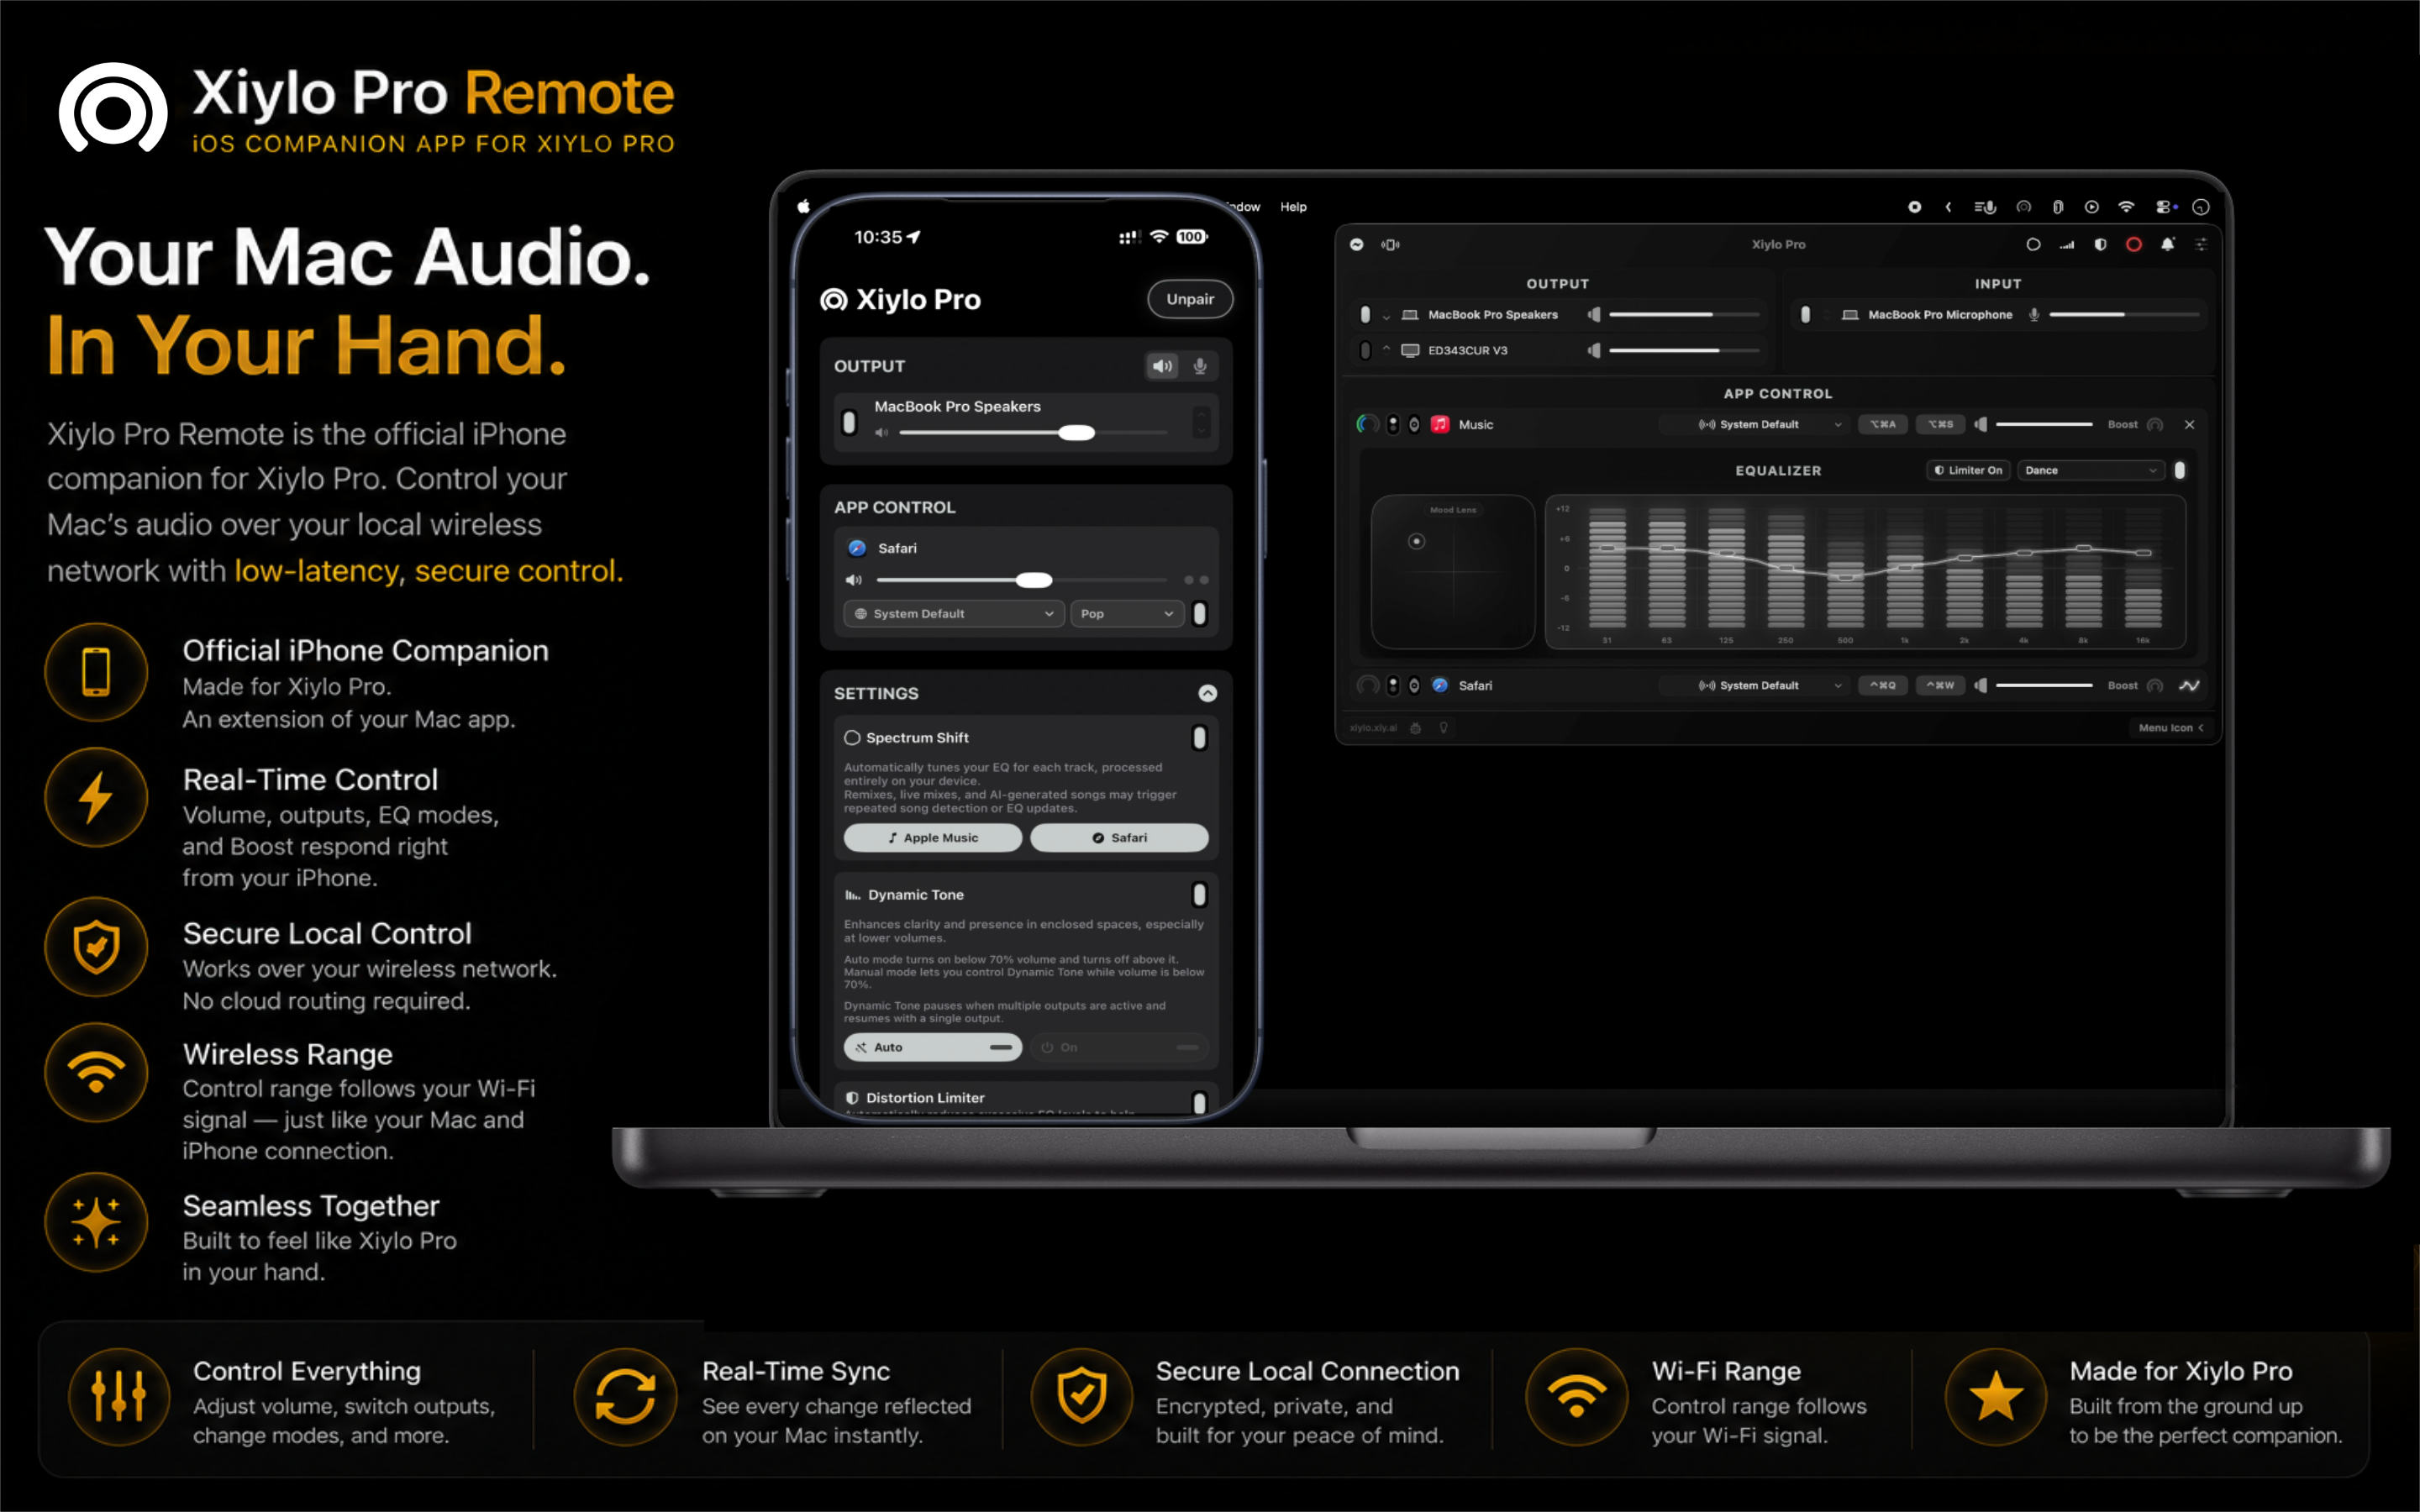Click the phone remote pairing icon in Xiylo window
The width and height of the screenshot is (2420, 1512).
click(x=1390, y=244)
